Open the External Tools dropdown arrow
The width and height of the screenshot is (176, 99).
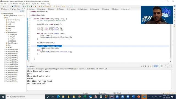pyautogui.click(x=37, y=6)
